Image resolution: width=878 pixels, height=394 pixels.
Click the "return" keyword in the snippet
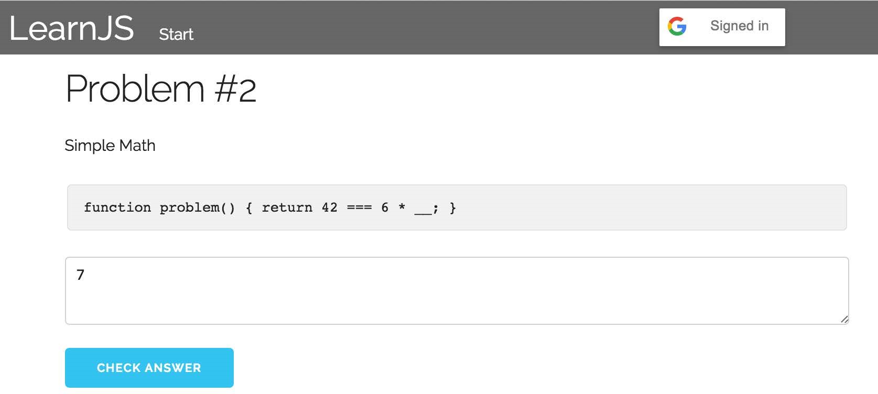287,207
